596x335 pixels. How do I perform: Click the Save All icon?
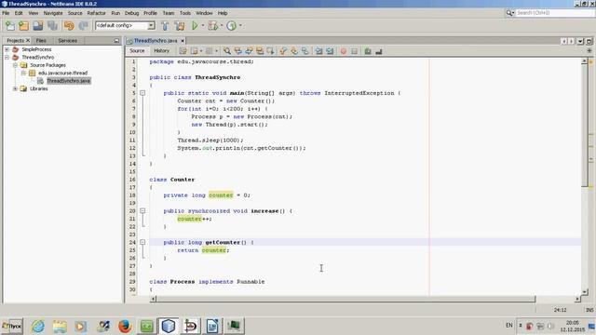point(52,26)
